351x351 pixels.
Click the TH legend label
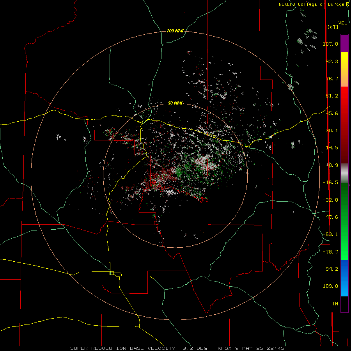(x=335, y=304)
